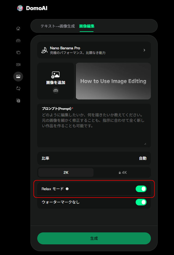The image size is (174, 255).
Task: Switch to the 画像編集 tab
Action: 87,26
